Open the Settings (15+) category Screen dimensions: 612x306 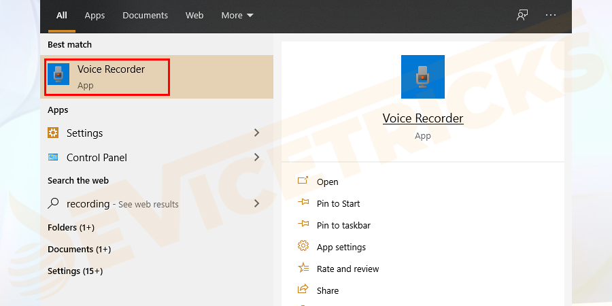(75, 271)
